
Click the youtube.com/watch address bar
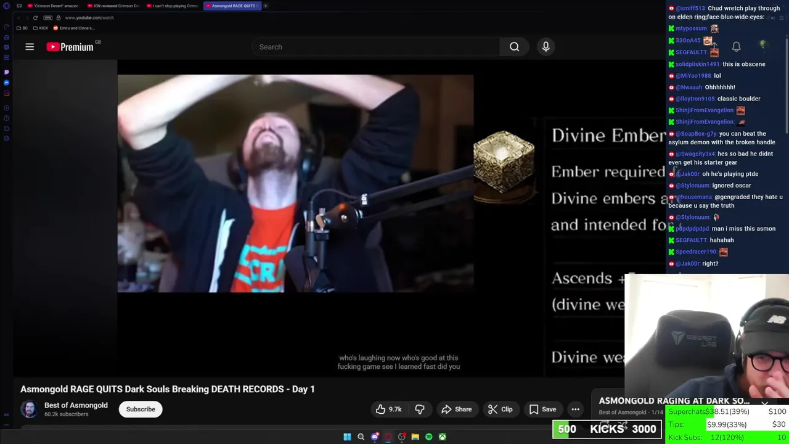[89, 18]
